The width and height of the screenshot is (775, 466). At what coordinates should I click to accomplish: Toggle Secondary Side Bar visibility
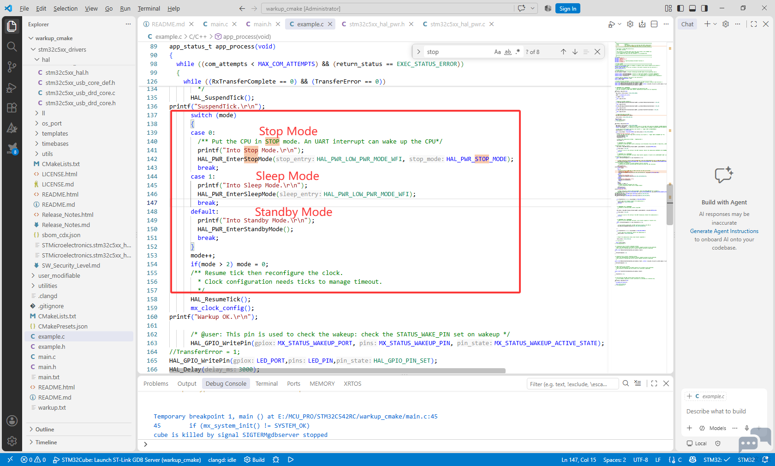pyautogui.click(x=704, y=8)
